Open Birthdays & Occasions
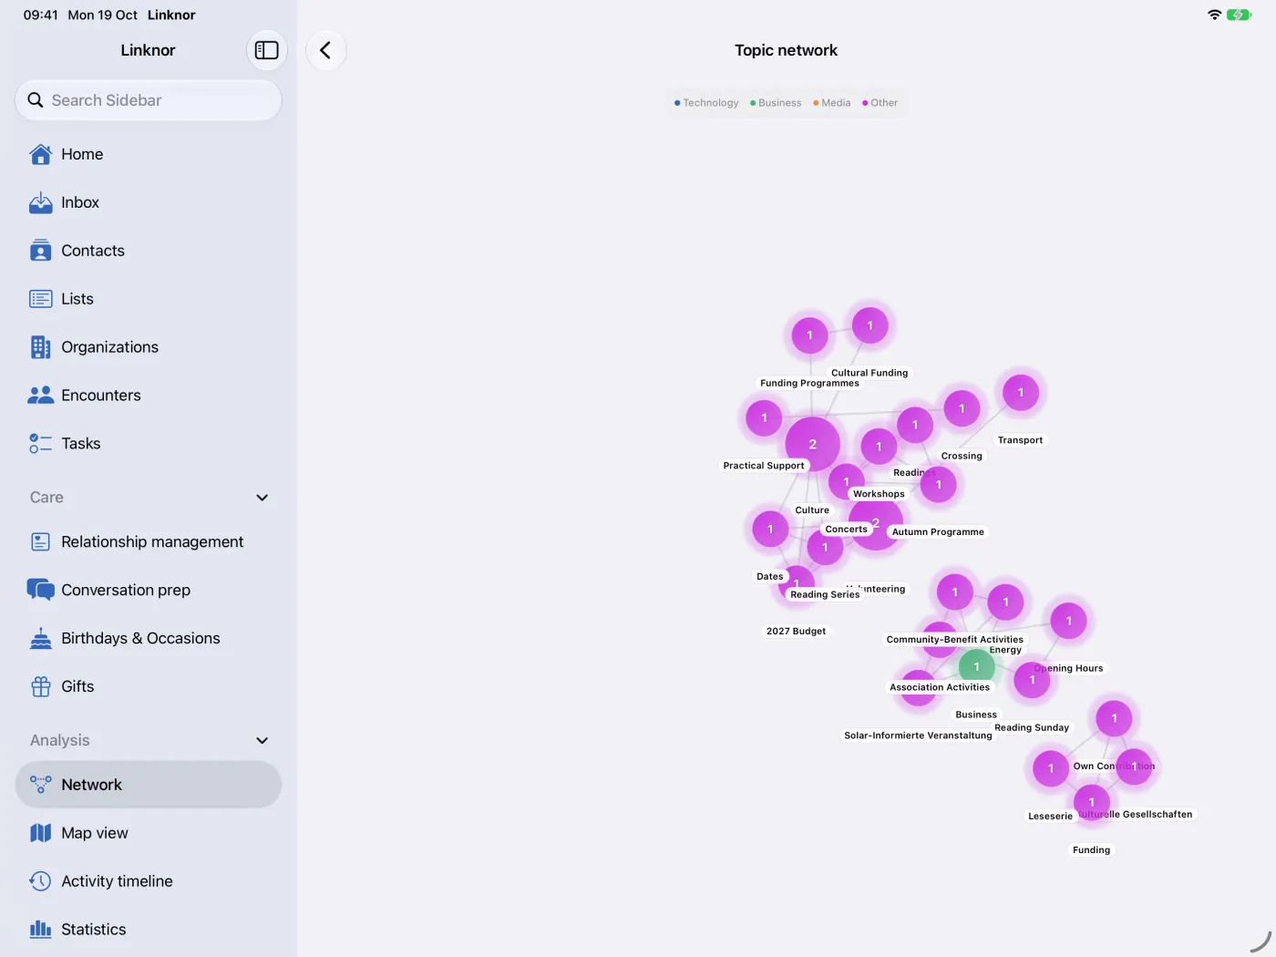 [x=149, y=638]
